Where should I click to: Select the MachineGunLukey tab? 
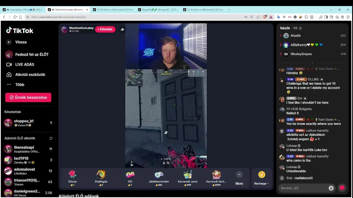68,10
